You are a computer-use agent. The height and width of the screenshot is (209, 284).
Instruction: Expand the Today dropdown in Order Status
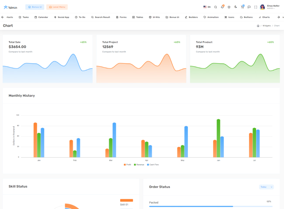(x=266, y=187)
